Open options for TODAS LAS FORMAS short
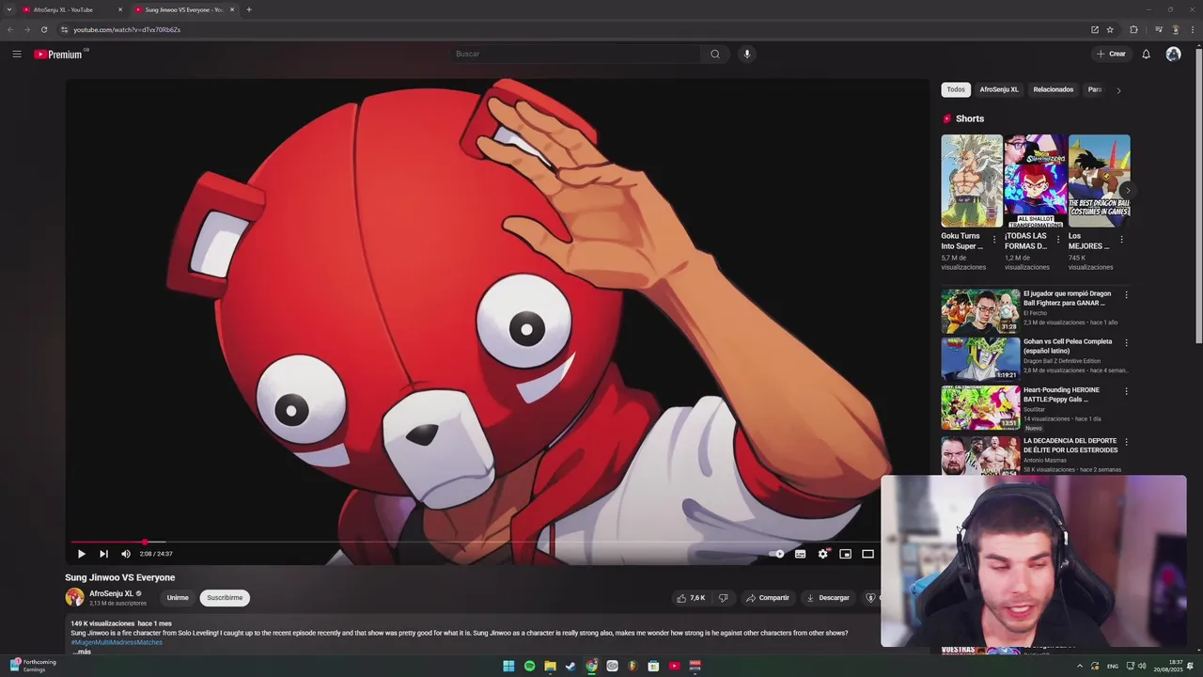Screen dimensions: 1203x677 [x=1057, y=240]
